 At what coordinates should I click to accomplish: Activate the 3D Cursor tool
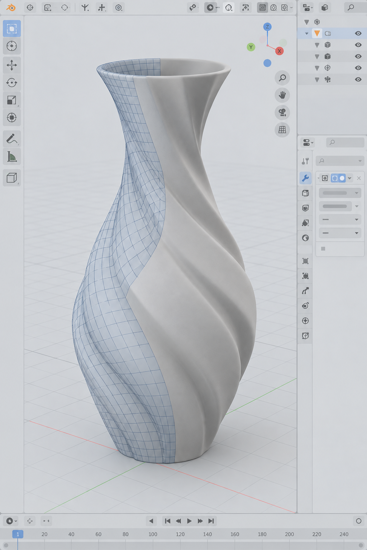[12, 46]
